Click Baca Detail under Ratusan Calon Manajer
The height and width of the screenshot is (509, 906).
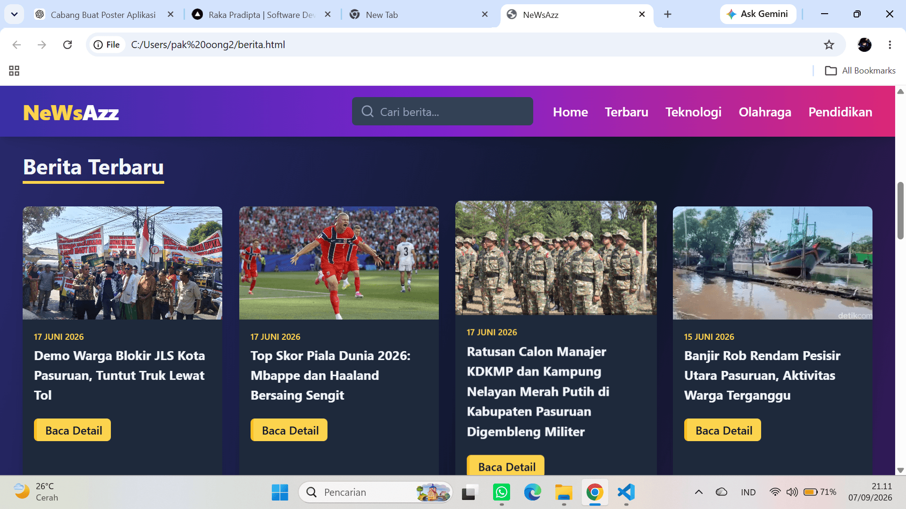pos(506,466)
